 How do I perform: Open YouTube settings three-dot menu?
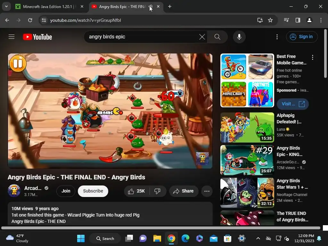(277, 37)
